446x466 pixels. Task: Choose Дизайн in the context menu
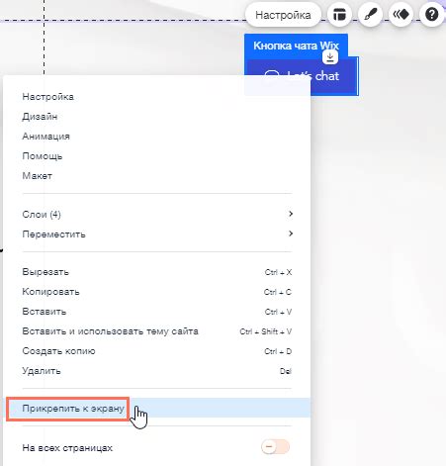pos(157,117)
